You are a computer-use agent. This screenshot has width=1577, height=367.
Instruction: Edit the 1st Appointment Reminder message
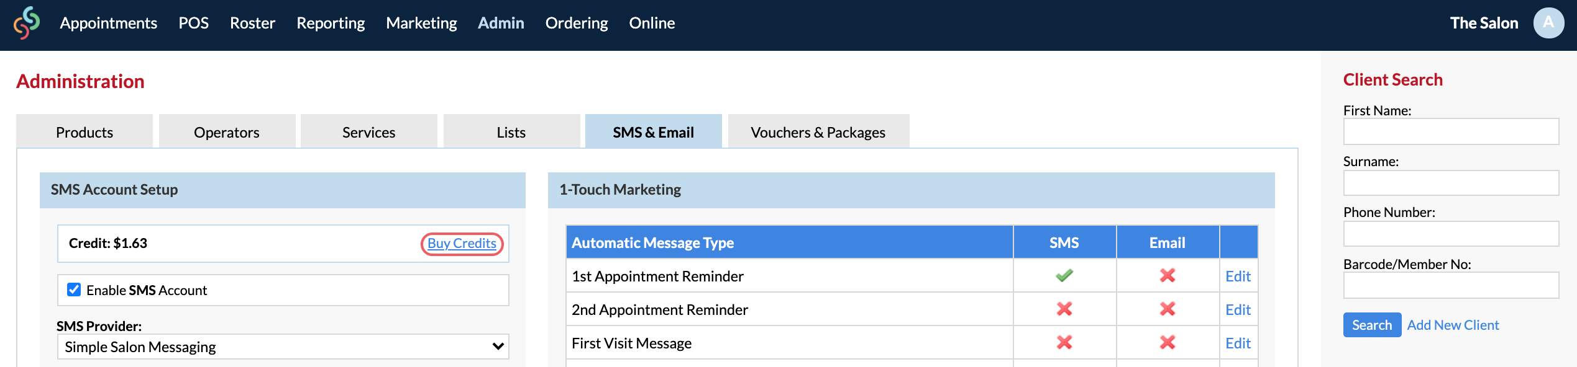click(1238, 276)
